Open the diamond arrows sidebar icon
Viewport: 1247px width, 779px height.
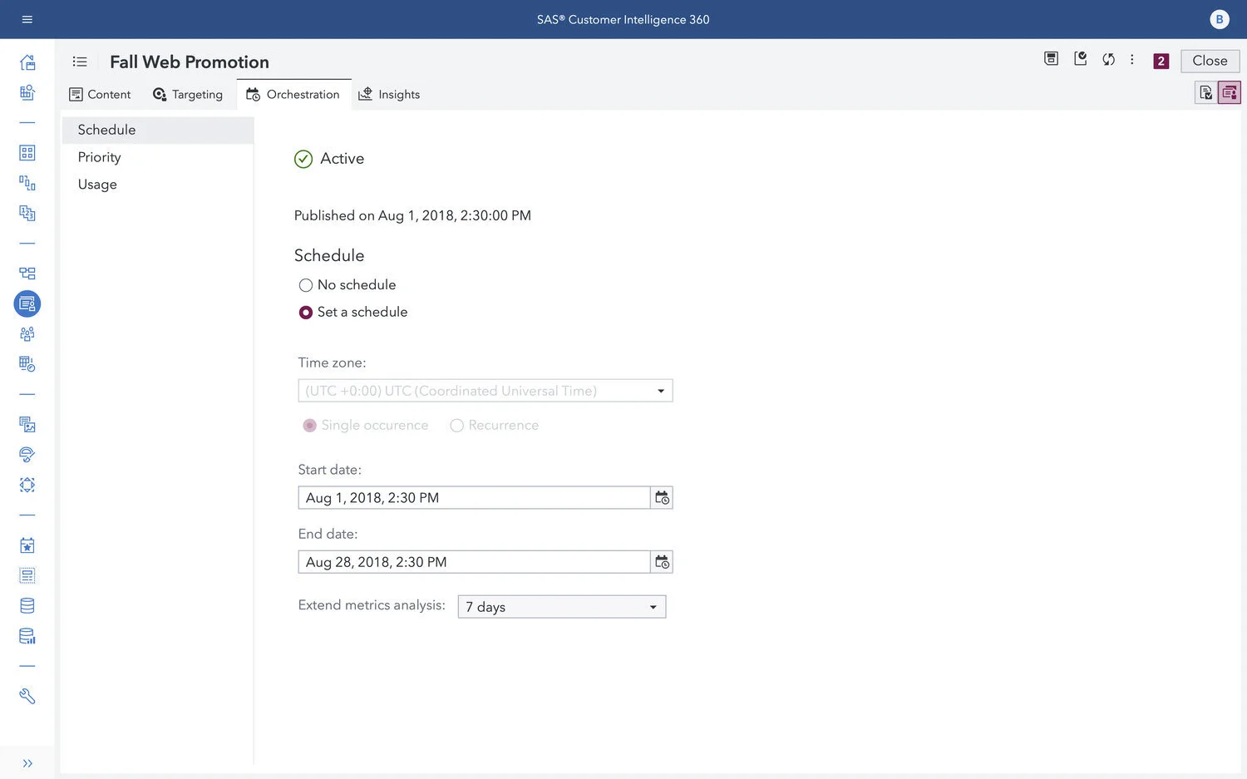click(27, 485)
